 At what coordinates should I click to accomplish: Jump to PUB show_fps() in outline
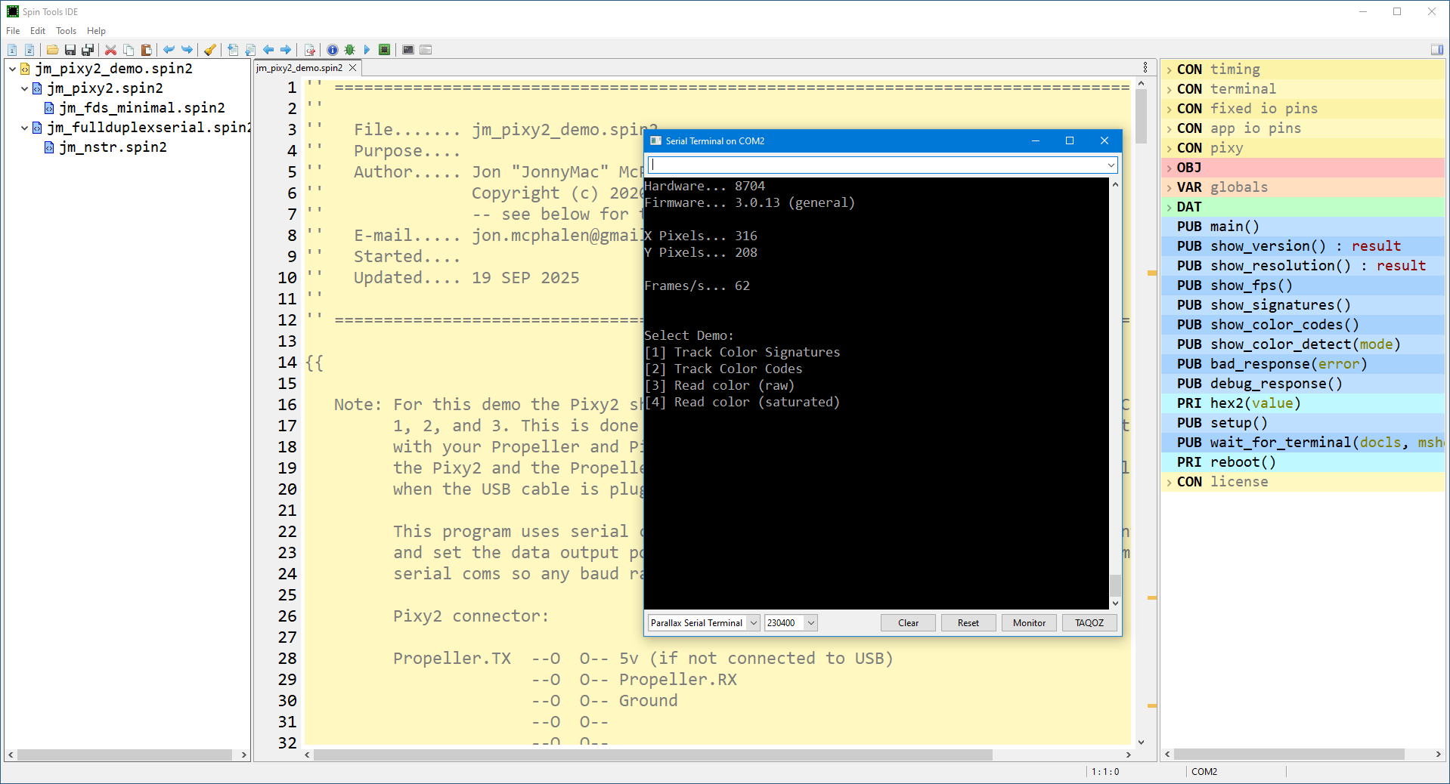(1250, 286)
